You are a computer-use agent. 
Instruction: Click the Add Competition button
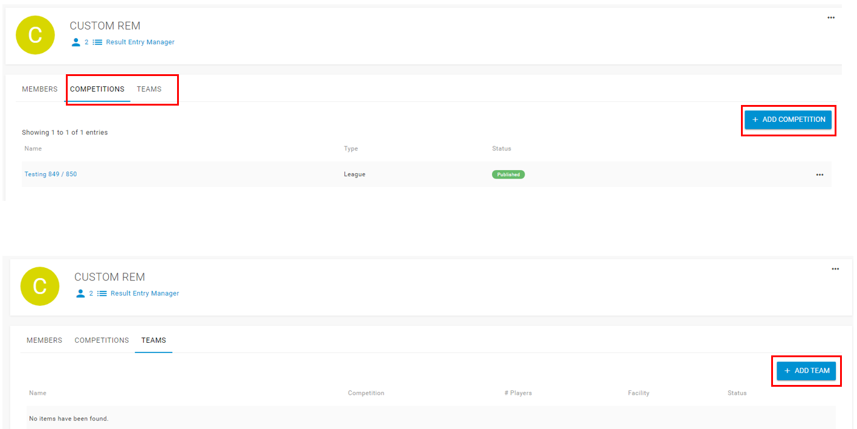(x=788, y=119)
